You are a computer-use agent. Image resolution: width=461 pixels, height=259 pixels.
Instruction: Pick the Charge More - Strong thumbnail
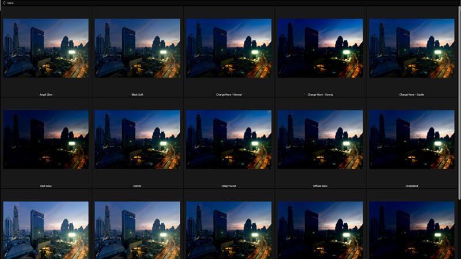pyautogui.click(x=320, y=48)
